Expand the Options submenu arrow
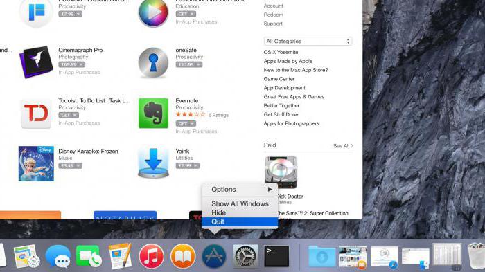 pos(270,189)
